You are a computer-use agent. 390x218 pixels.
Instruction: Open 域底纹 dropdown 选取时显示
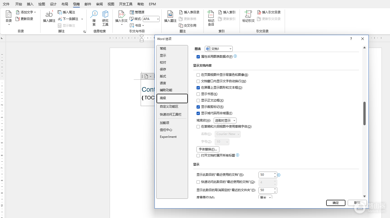225,120
